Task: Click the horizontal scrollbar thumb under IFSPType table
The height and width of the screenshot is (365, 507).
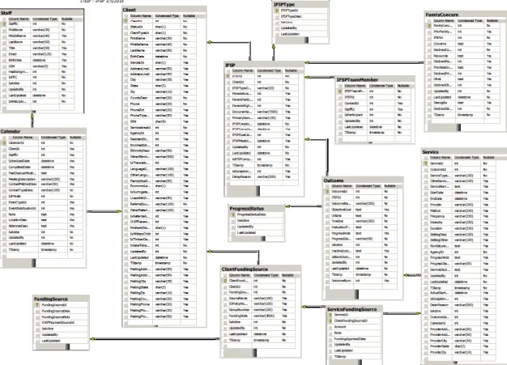Action: pyautogui.click(x=306, y=40)
